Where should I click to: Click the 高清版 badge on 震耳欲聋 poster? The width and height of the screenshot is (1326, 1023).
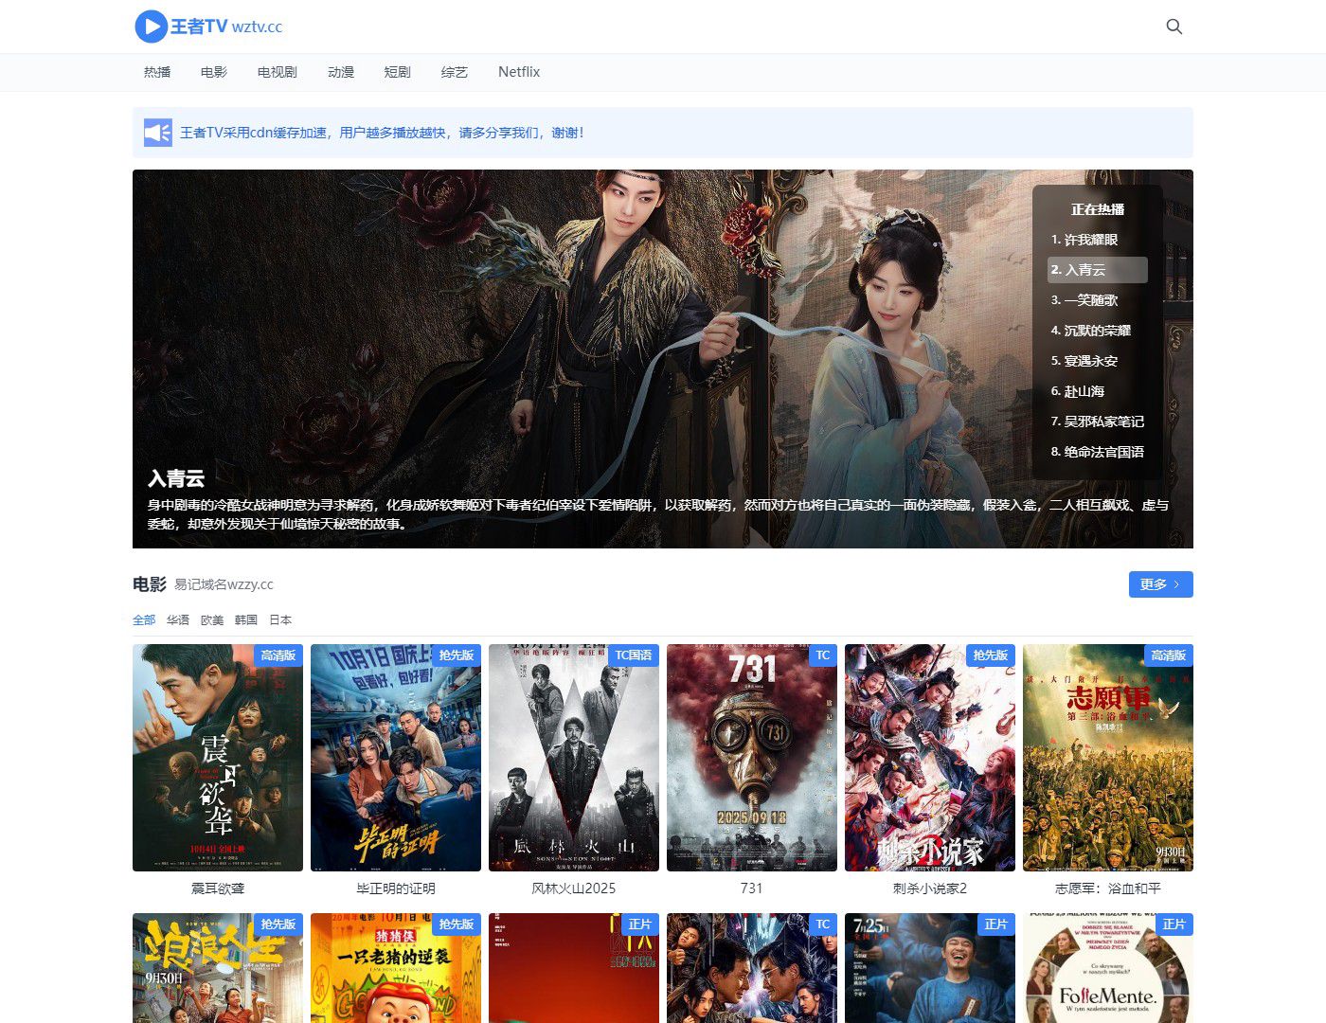coord(278,655)
